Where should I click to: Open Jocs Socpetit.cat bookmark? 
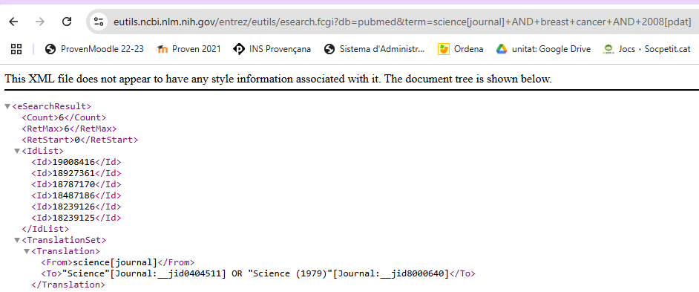click(646, 49)
